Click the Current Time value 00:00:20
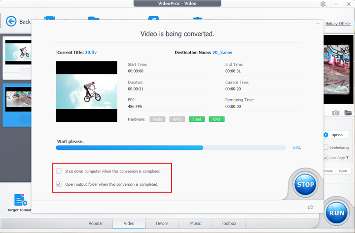This screenshot has width=355, height=233. (233, 89)
